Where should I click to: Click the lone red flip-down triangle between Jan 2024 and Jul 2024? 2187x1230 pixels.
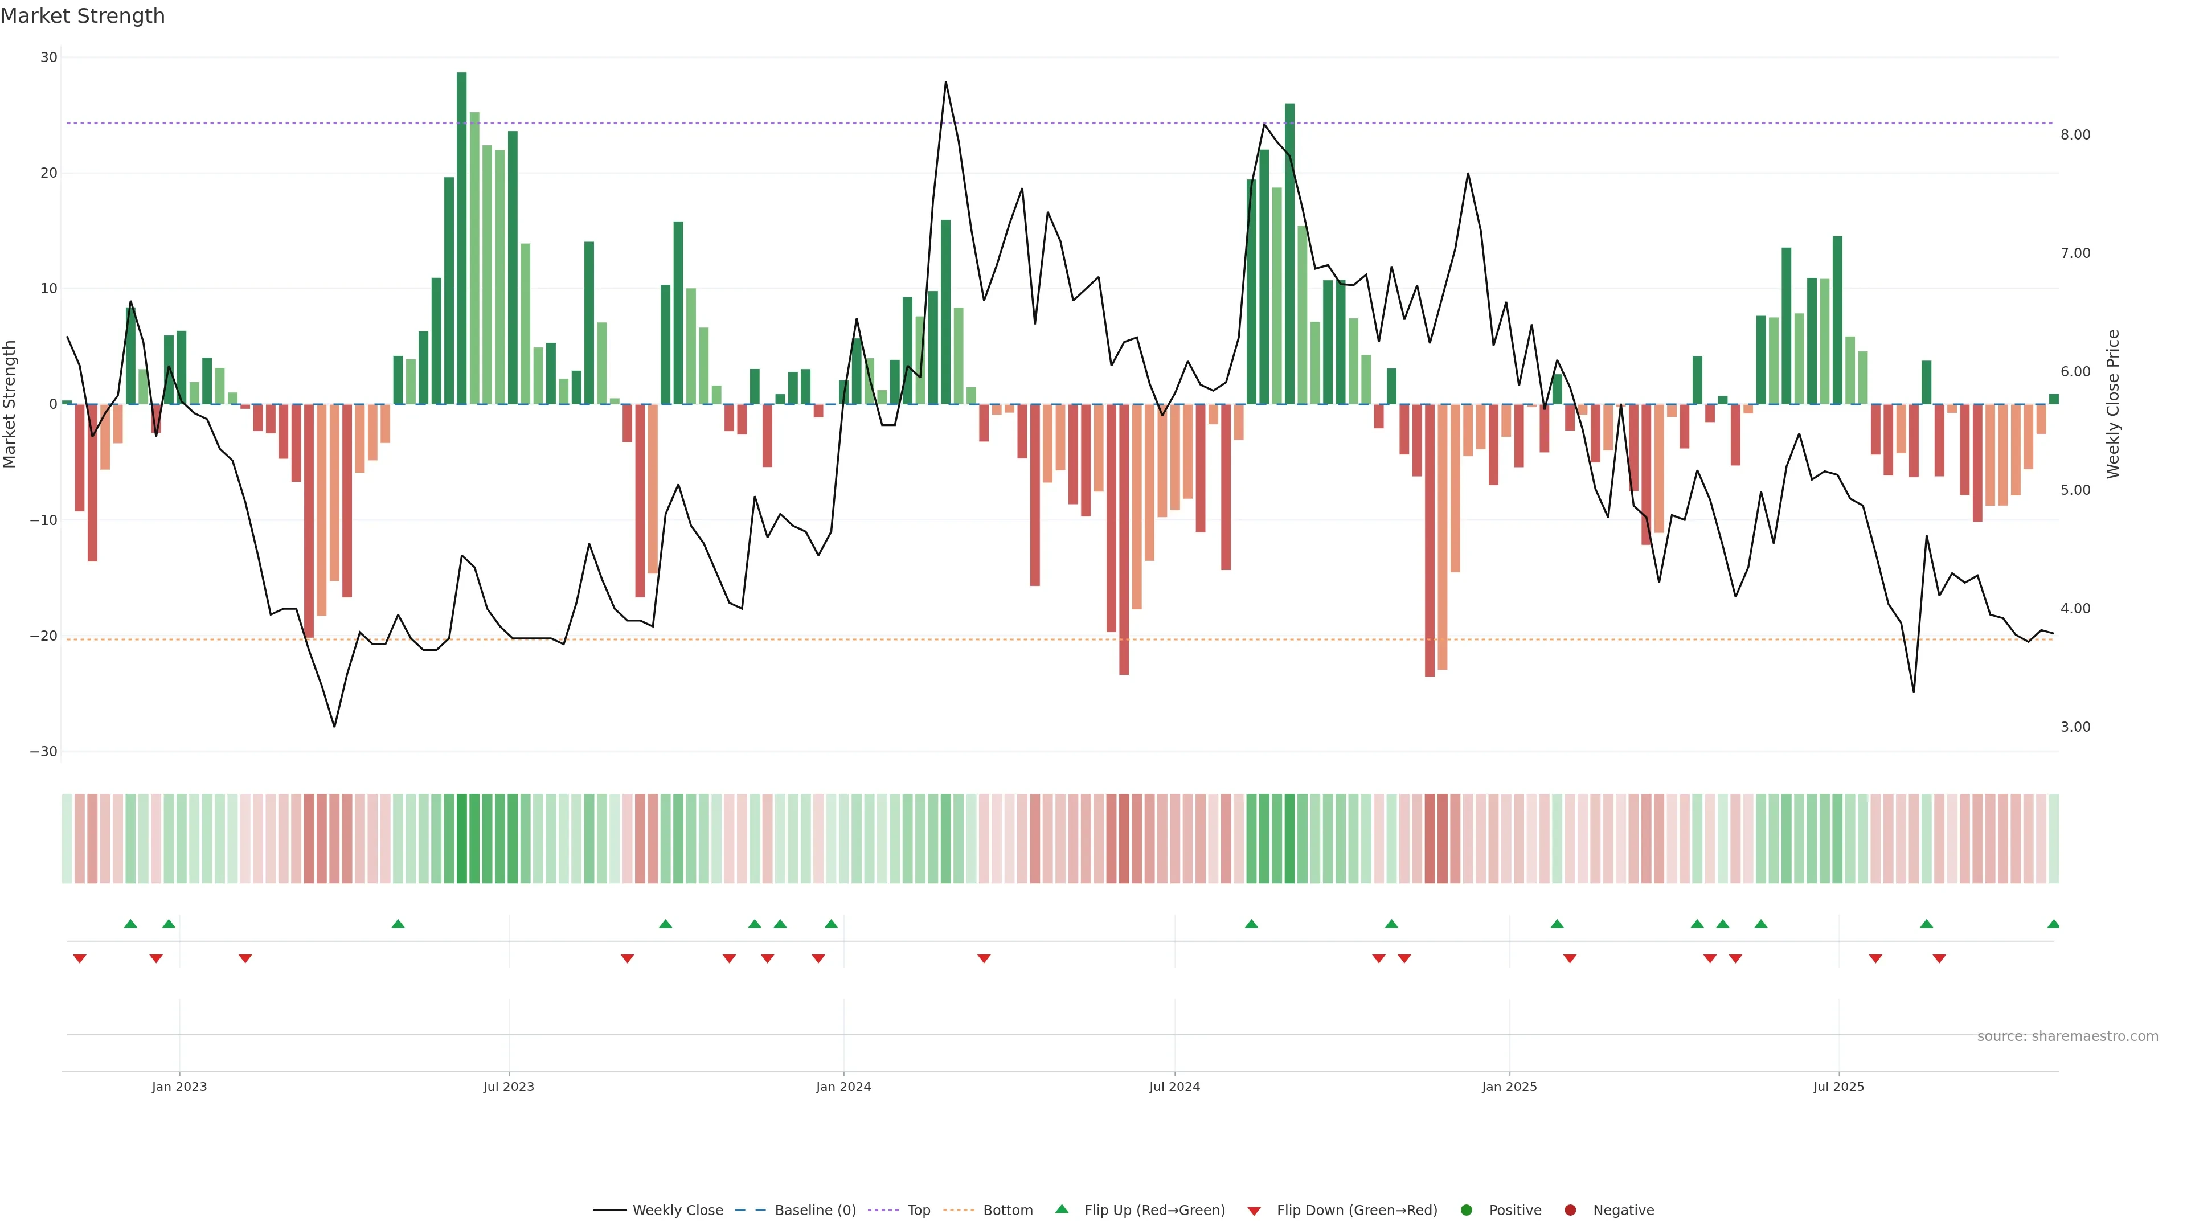tap(984, 958)
